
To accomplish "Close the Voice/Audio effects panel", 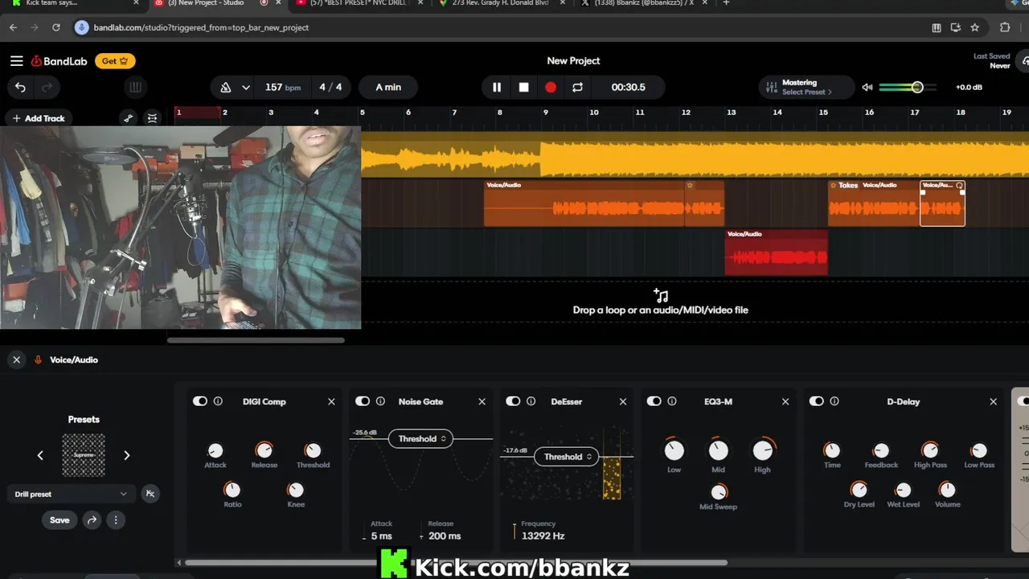I will click(x=16, y=359).
